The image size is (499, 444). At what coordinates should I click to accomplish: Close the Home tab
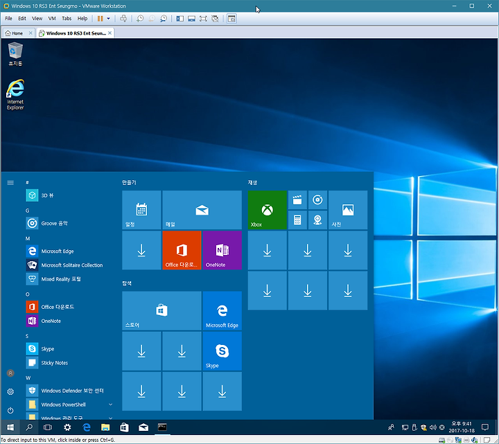(x=30, y=33)
